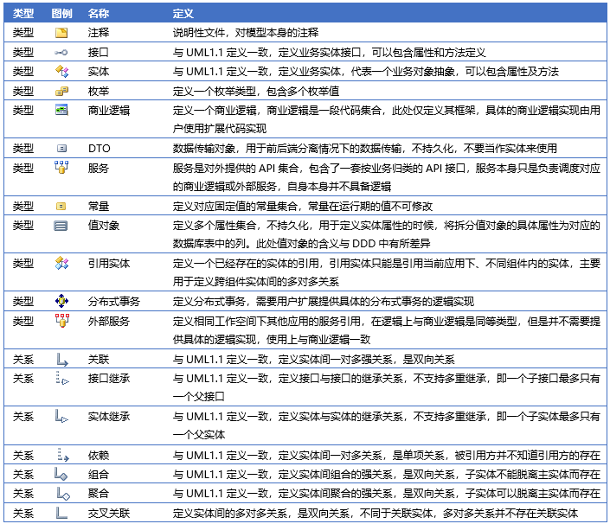
Task: Click the definition starting 数据传输对象
Action: pyautogui.click(x=364, y=149)
